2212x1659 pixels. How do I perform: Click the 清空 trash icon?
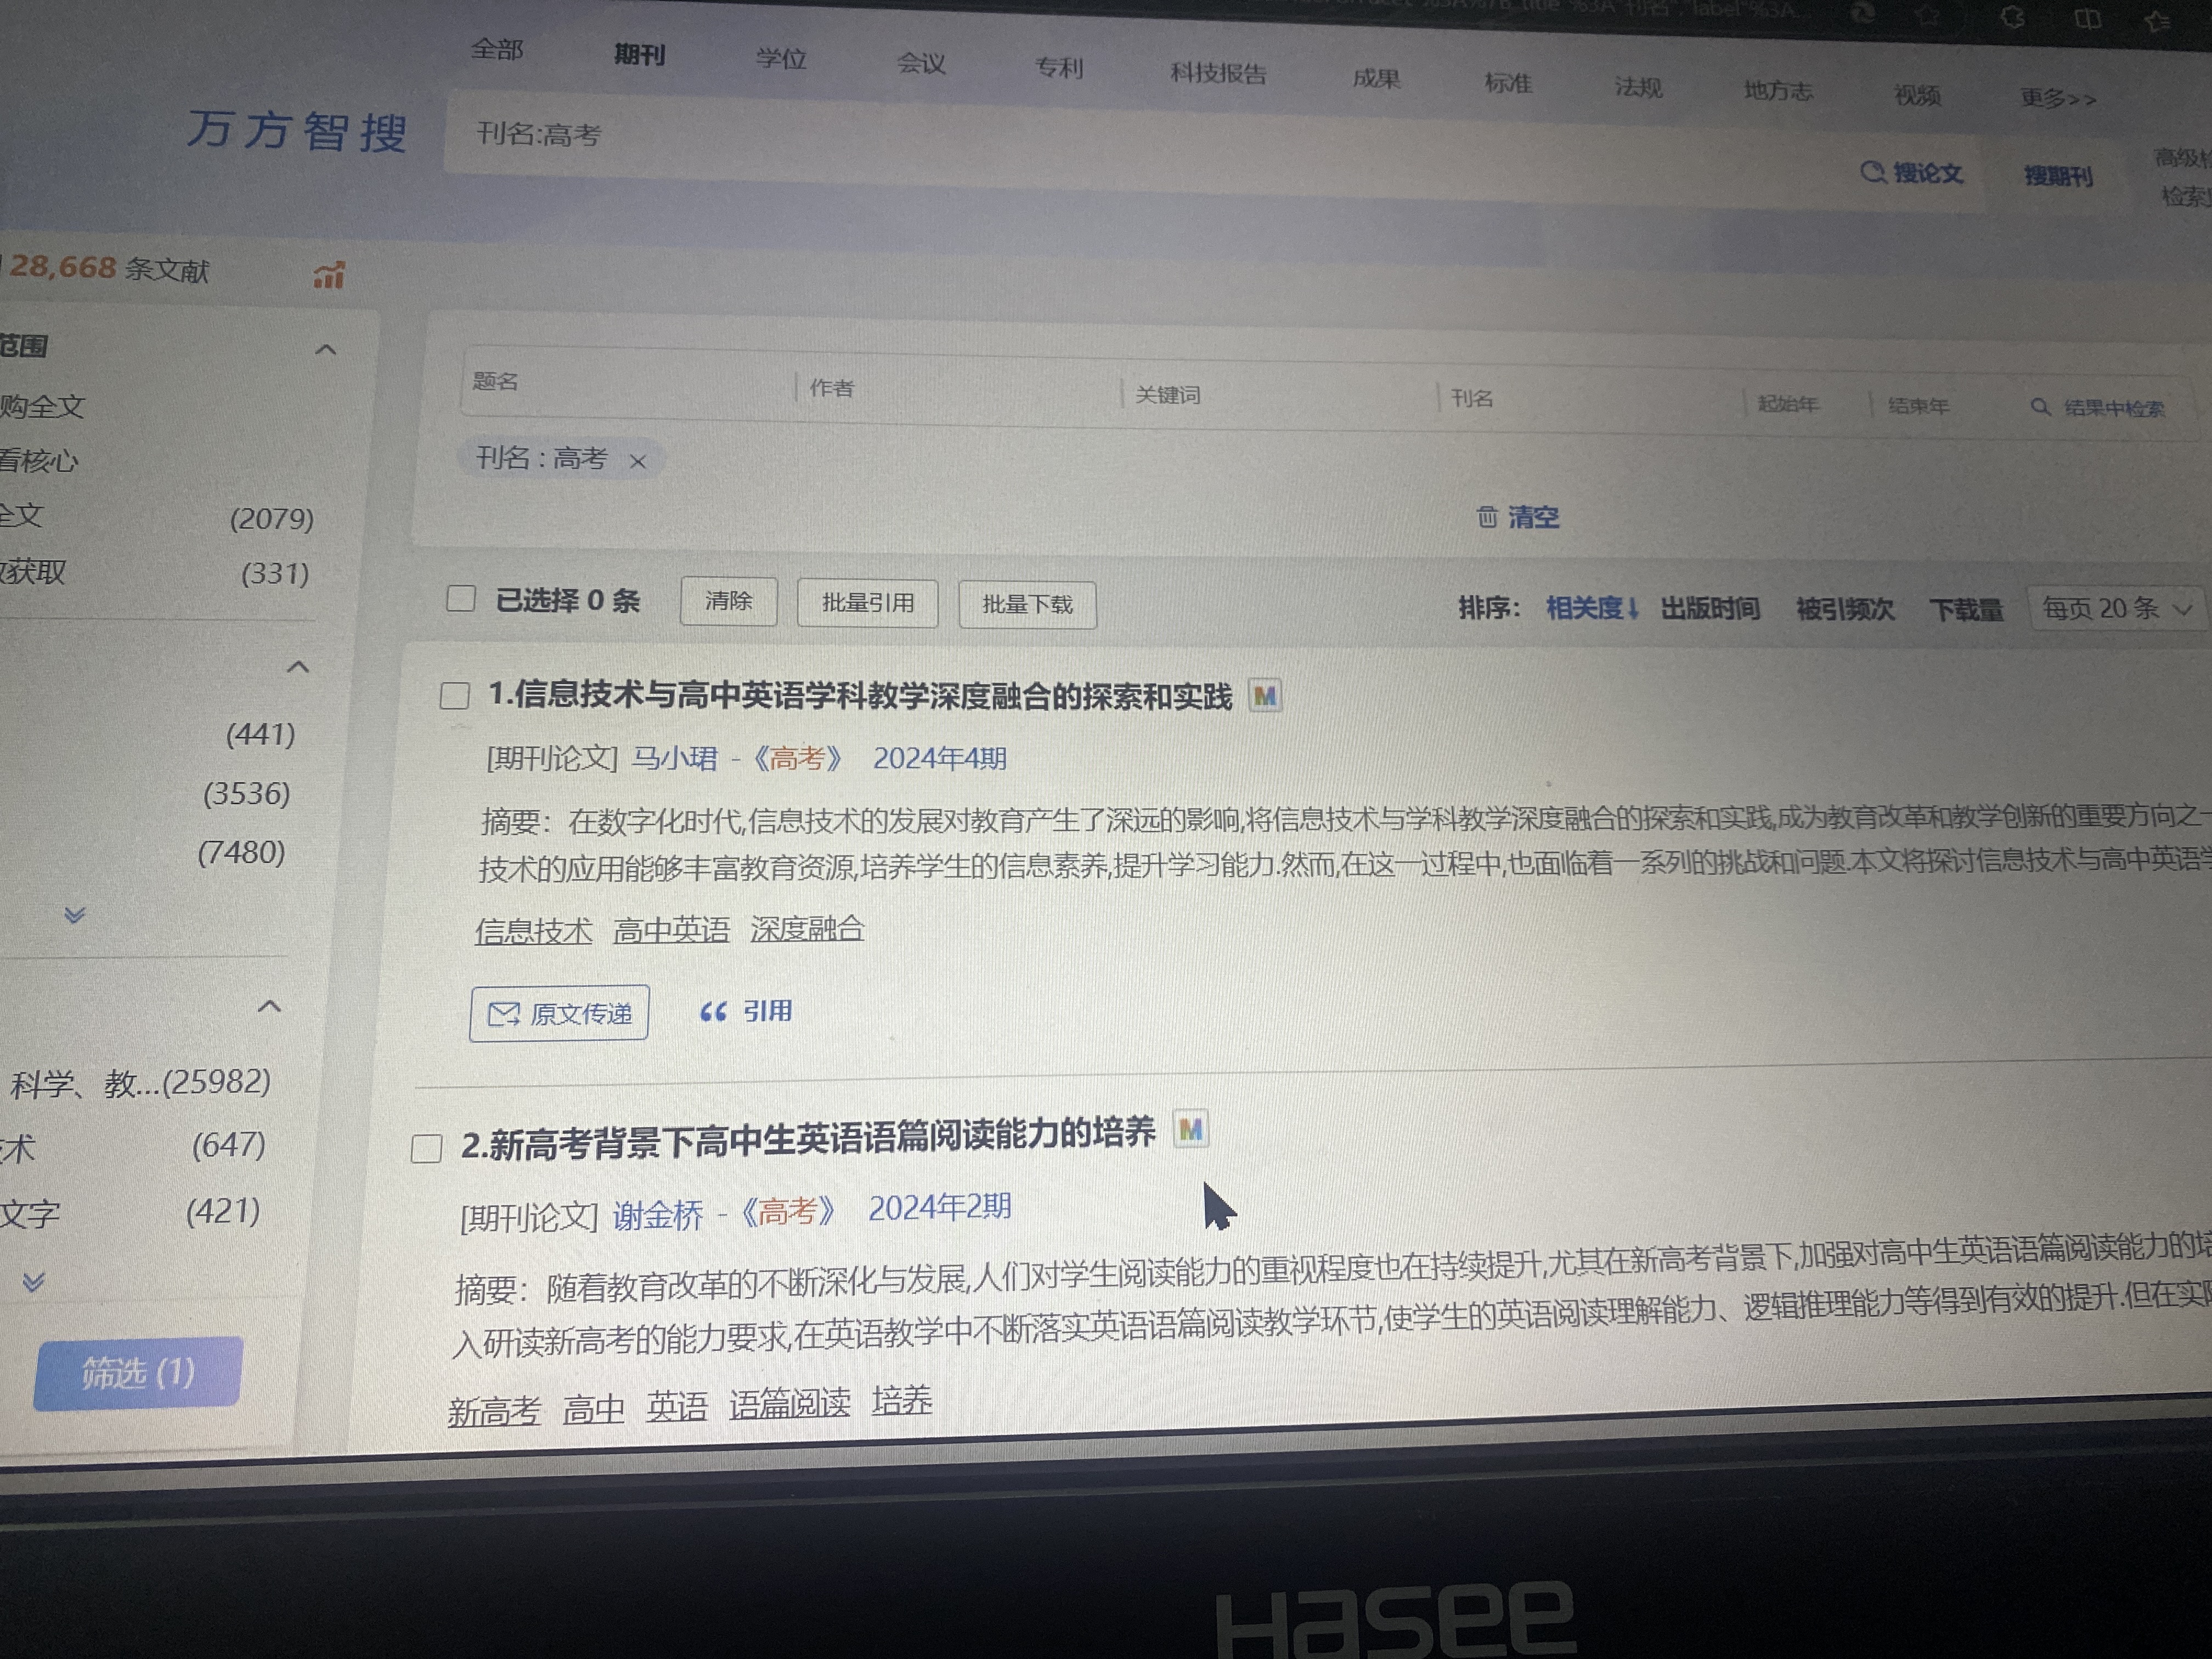pyautogui.click(x=1488, y=516)
